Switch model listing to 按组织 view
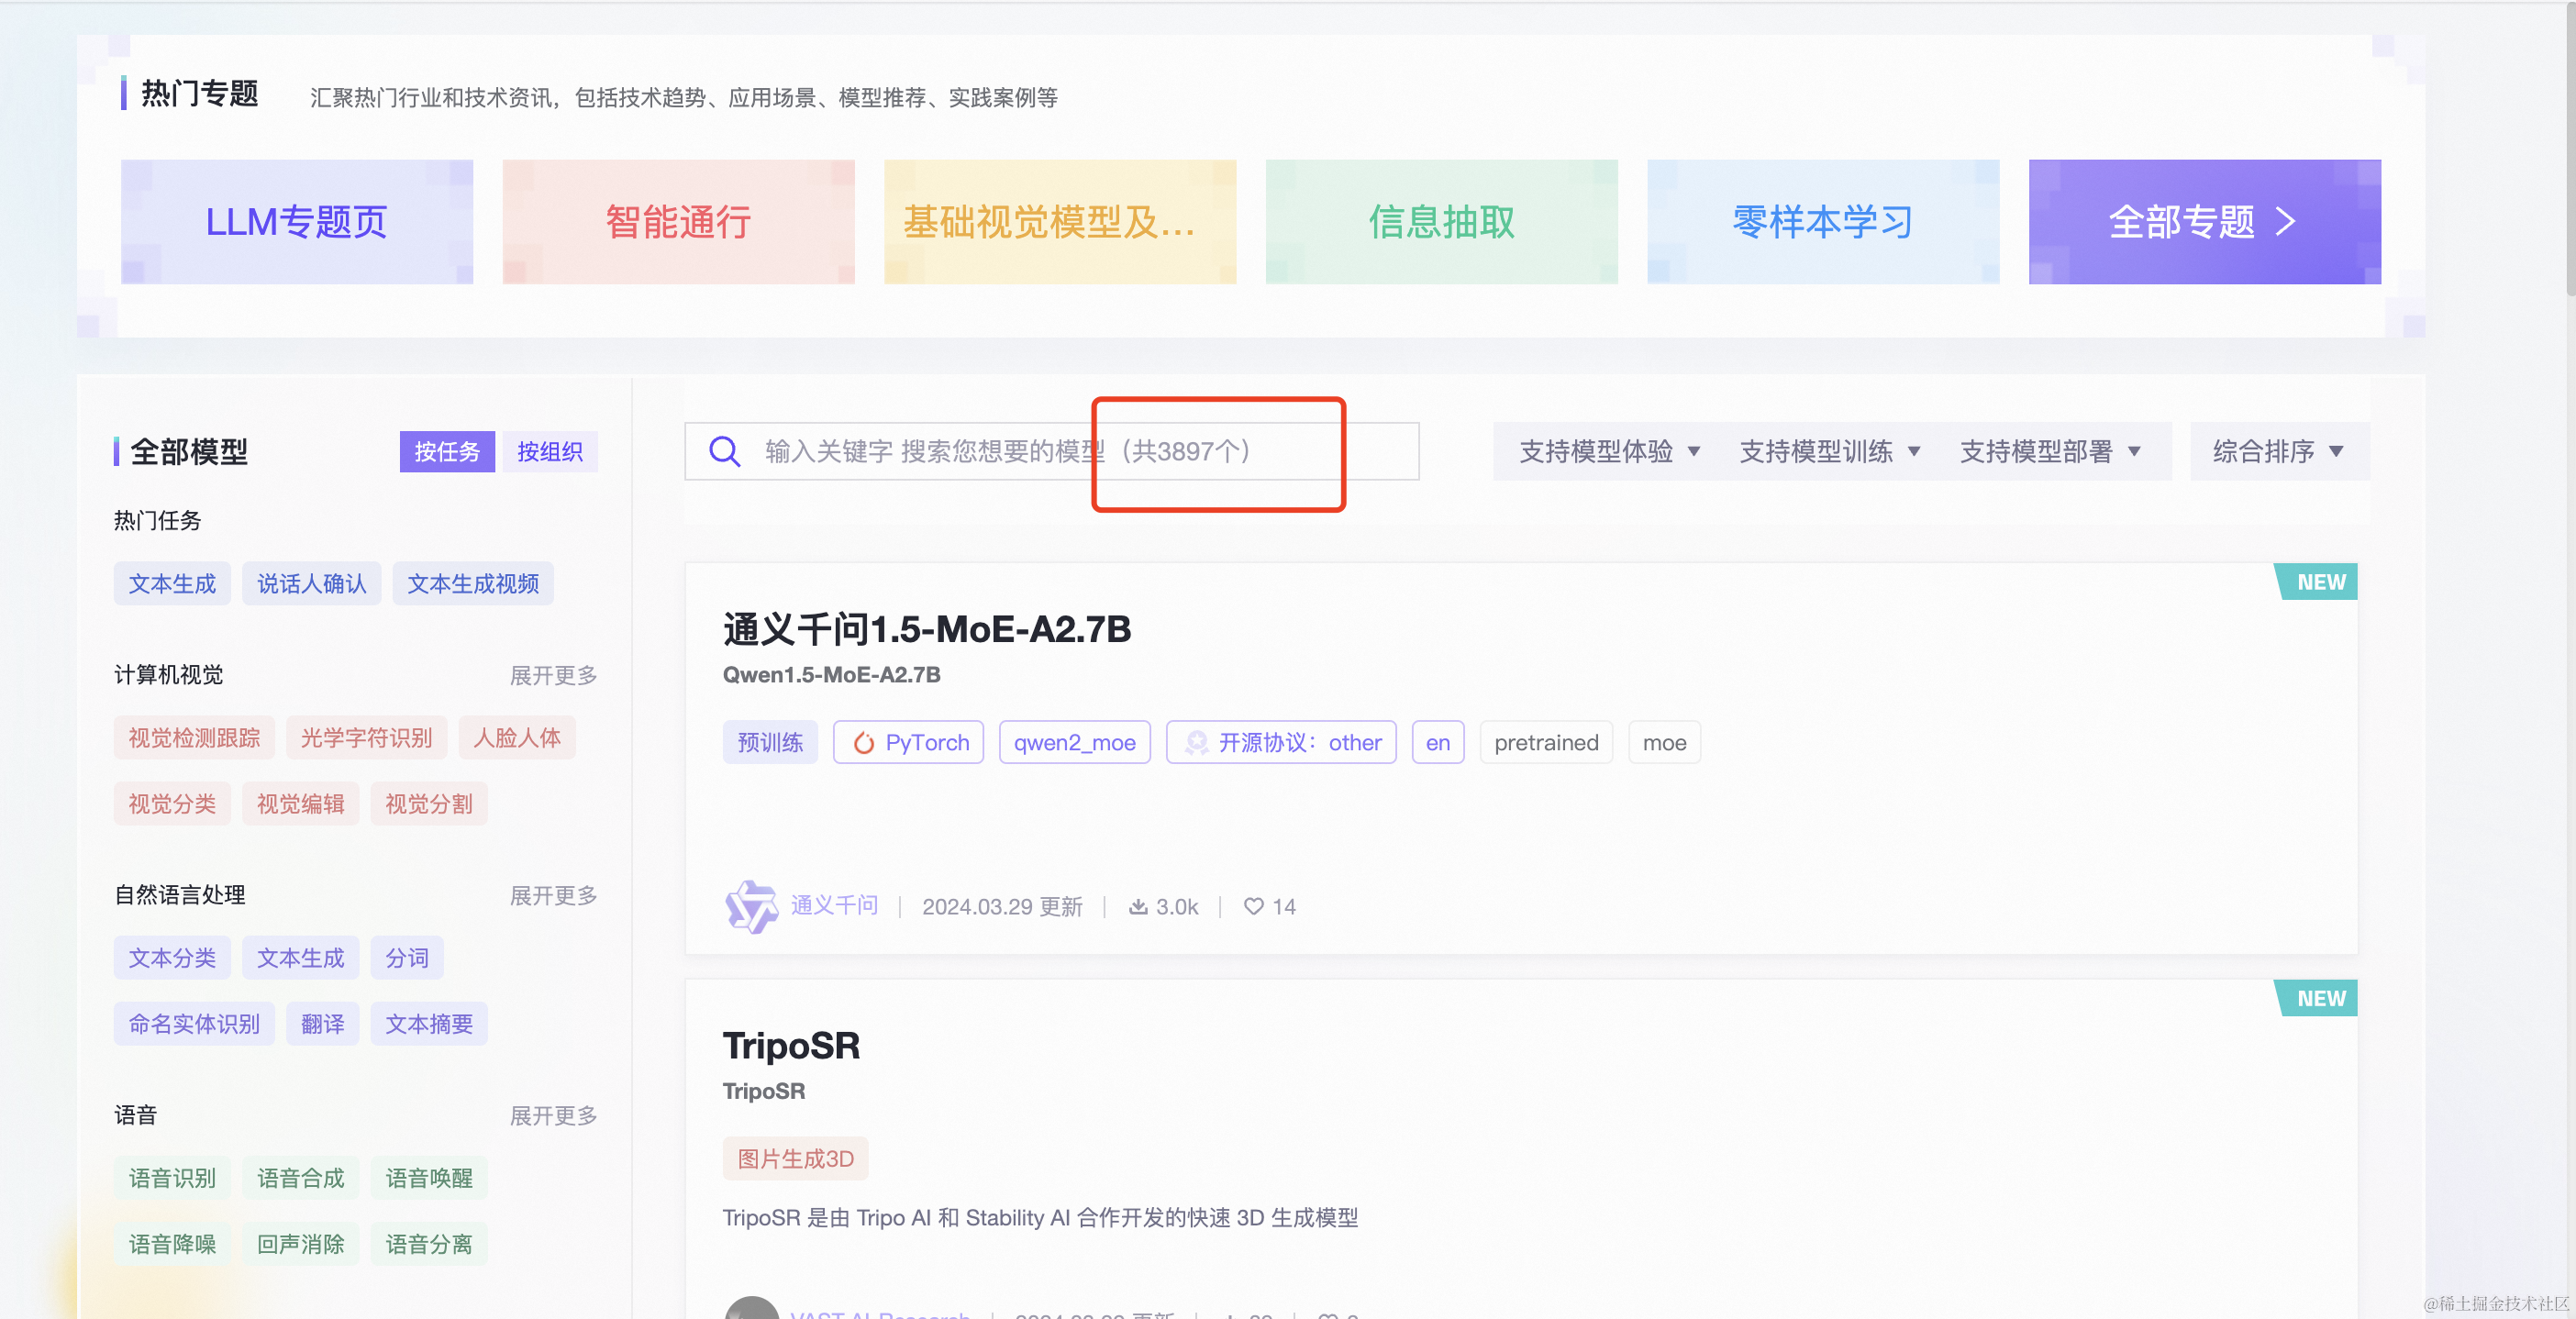This screenshot has width=2576, height=1319. pyautogui.click(x=549, y=451)
